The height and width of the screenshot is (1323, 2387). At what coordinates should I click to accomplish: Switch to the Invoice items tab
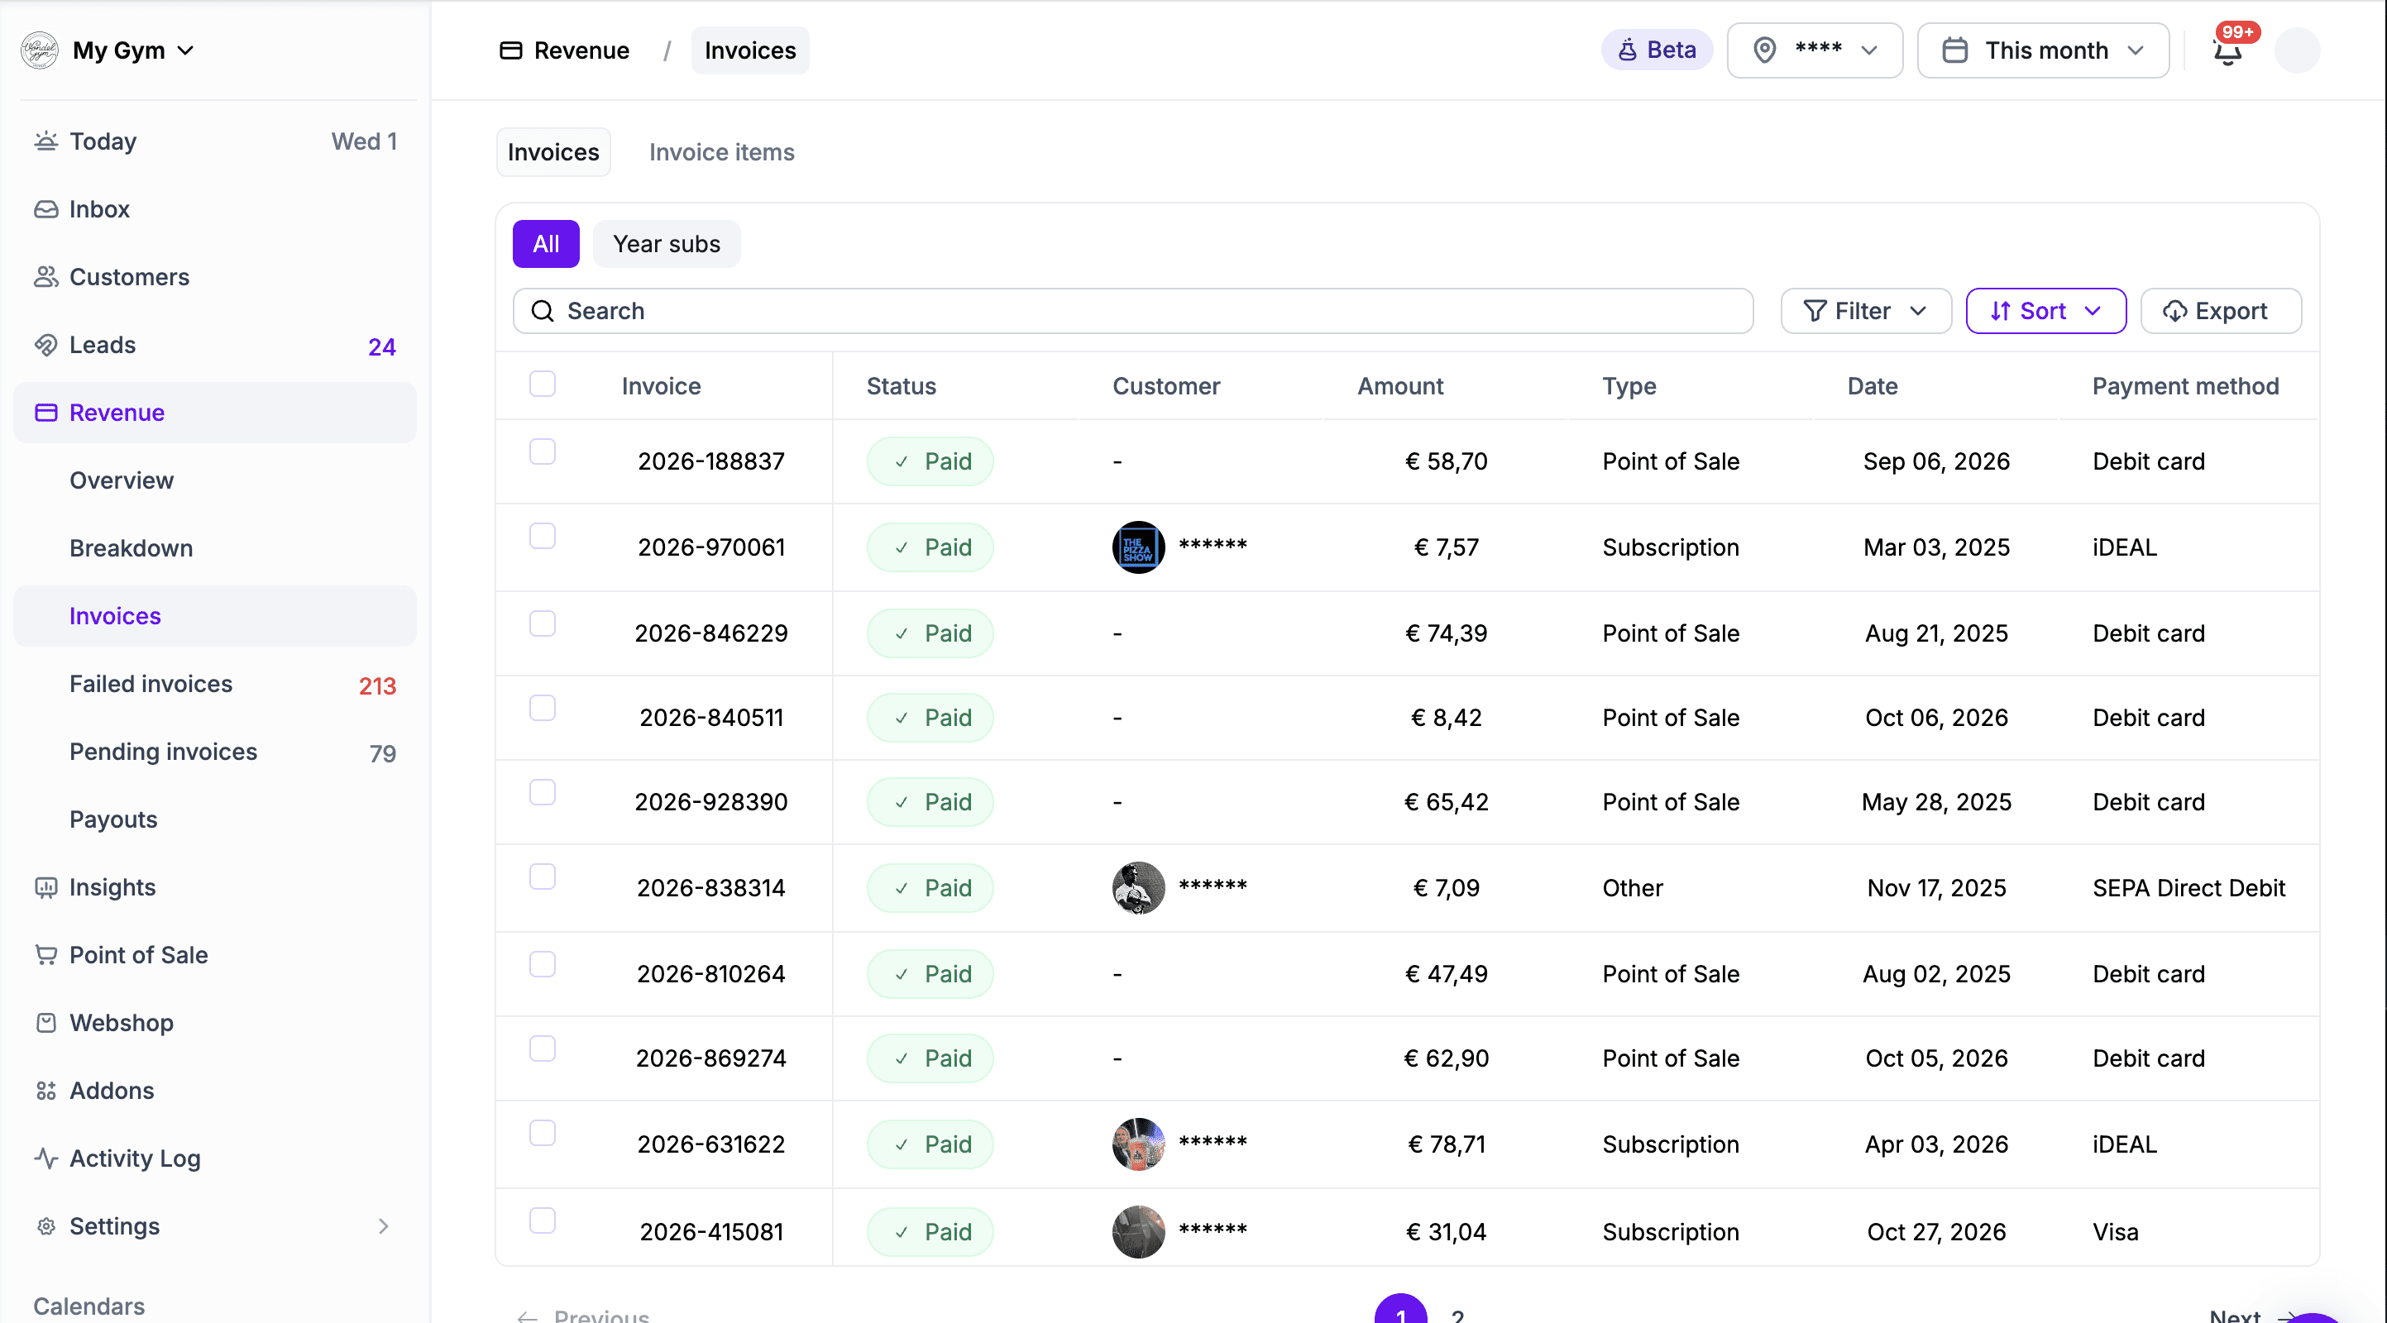click(721, 152)
